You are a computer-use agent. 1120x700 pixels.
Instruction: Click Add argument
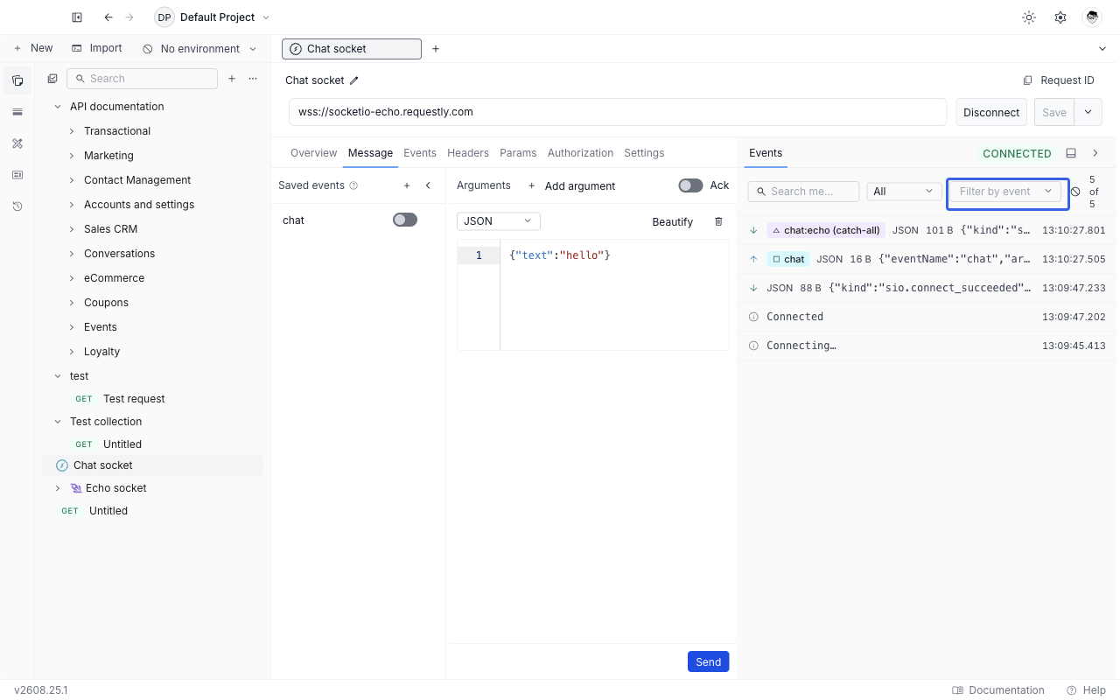click(571, 185)
